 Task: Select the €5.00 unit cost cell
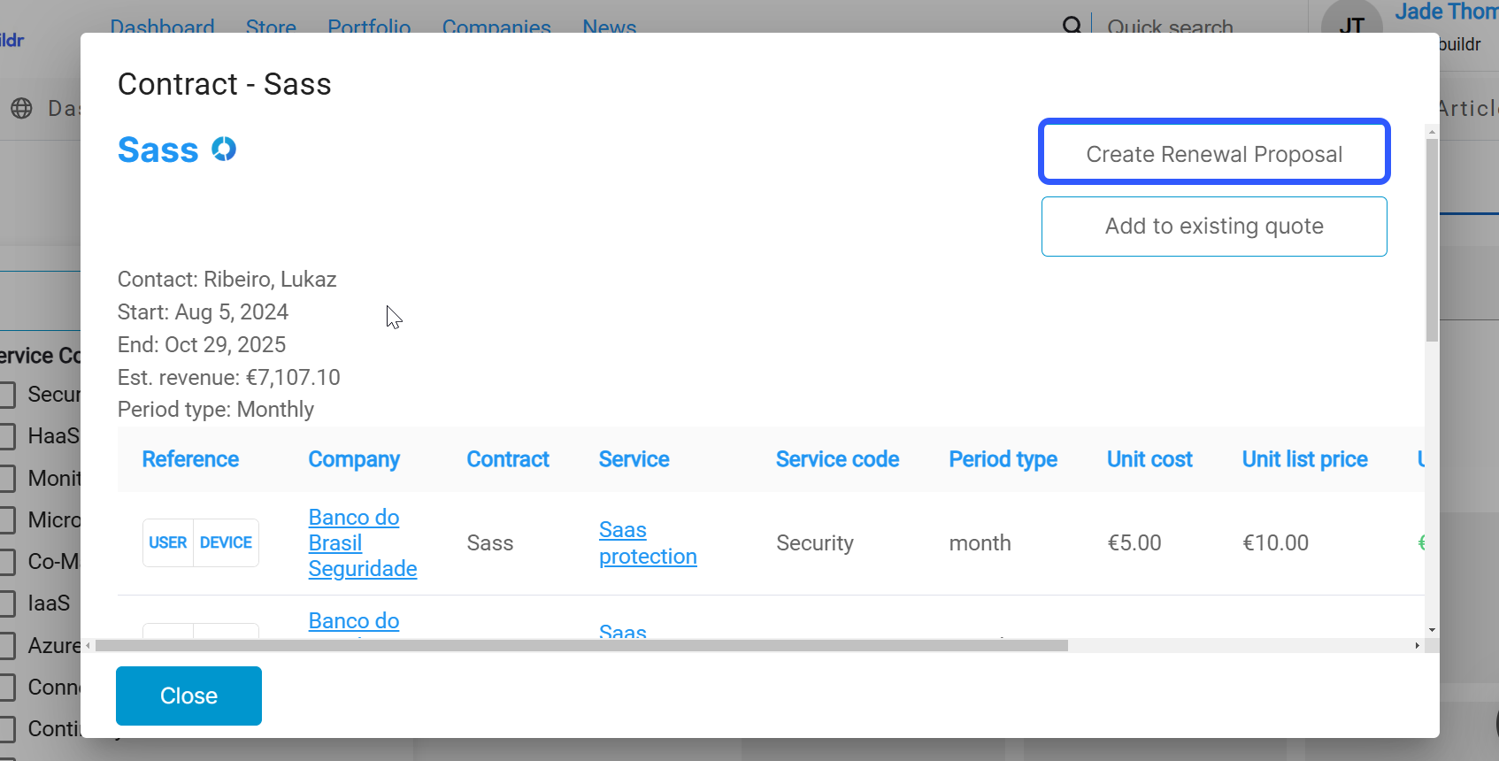coord(1134,542)
